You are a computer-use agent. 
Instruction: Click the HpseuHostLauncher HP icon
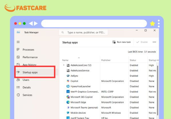coord(68,86)
